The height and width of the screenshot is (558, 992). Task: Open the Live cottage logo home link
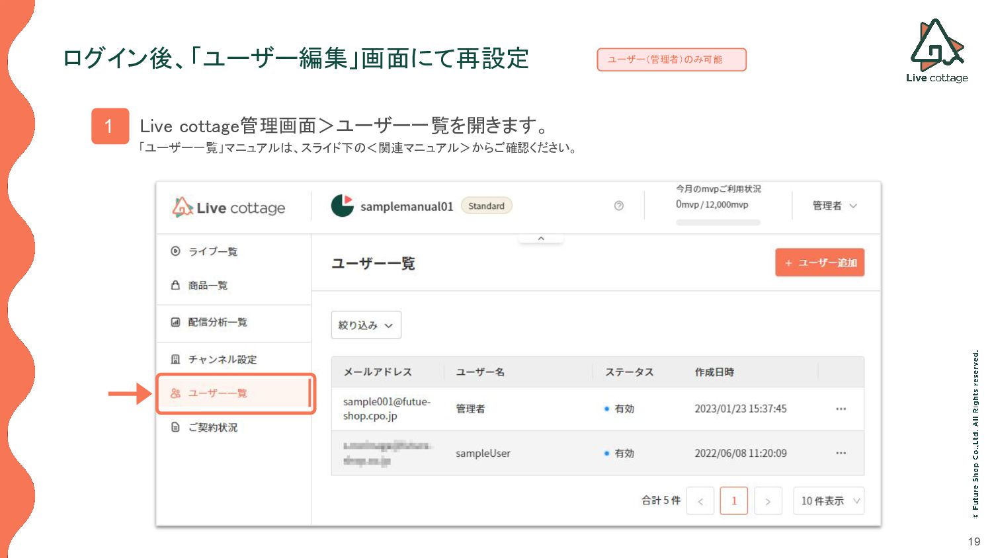click(x=229, y=208)
